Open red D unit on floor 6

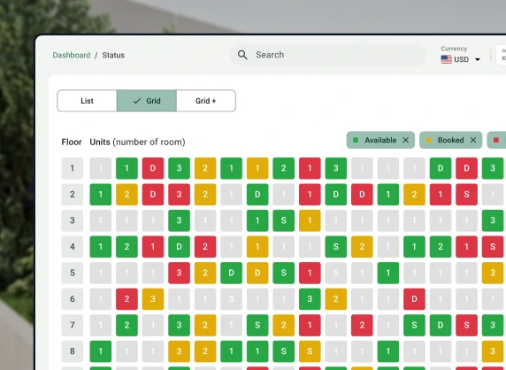pos(414,299)
